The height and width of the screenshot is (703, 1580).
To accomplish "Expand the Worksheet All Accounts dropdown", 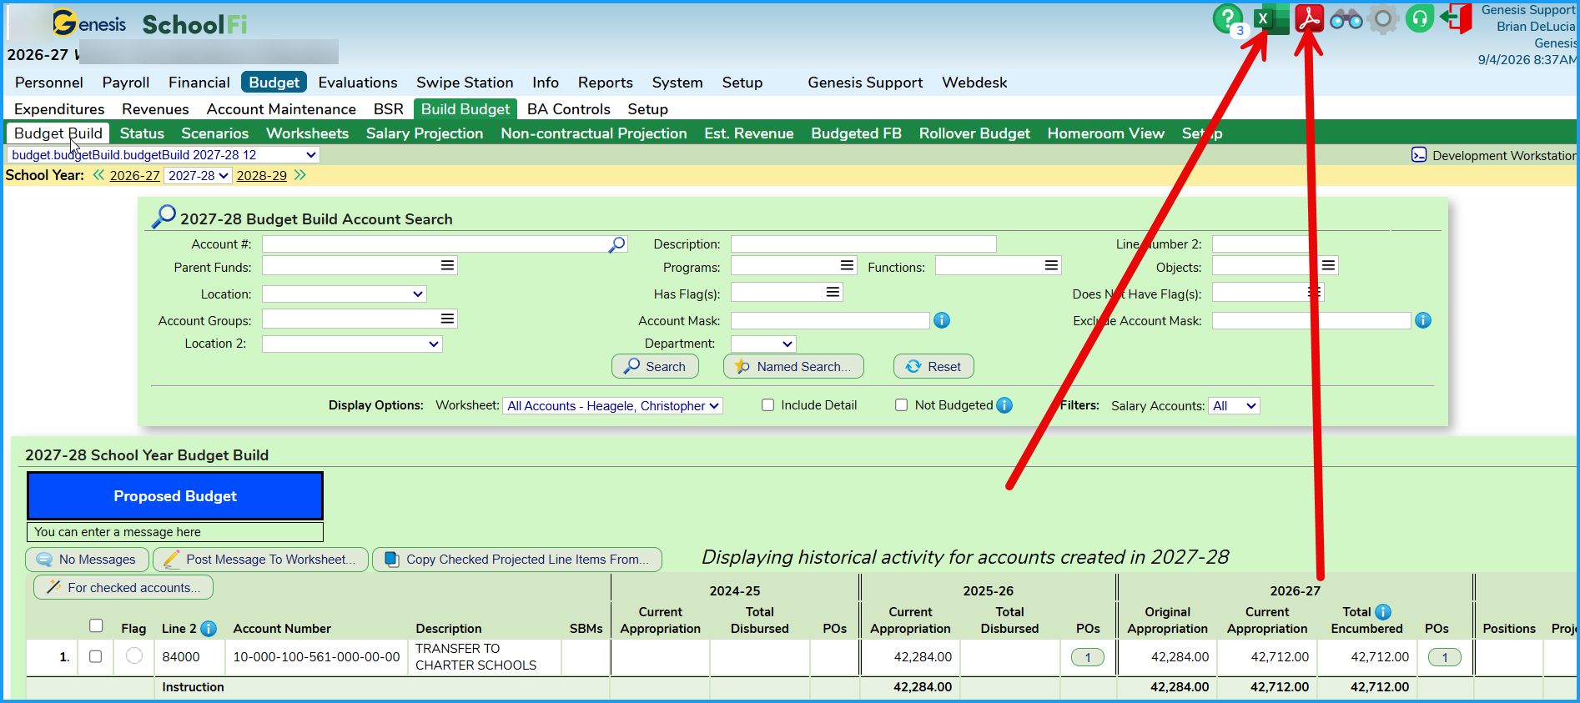I will tap(612, 406).
